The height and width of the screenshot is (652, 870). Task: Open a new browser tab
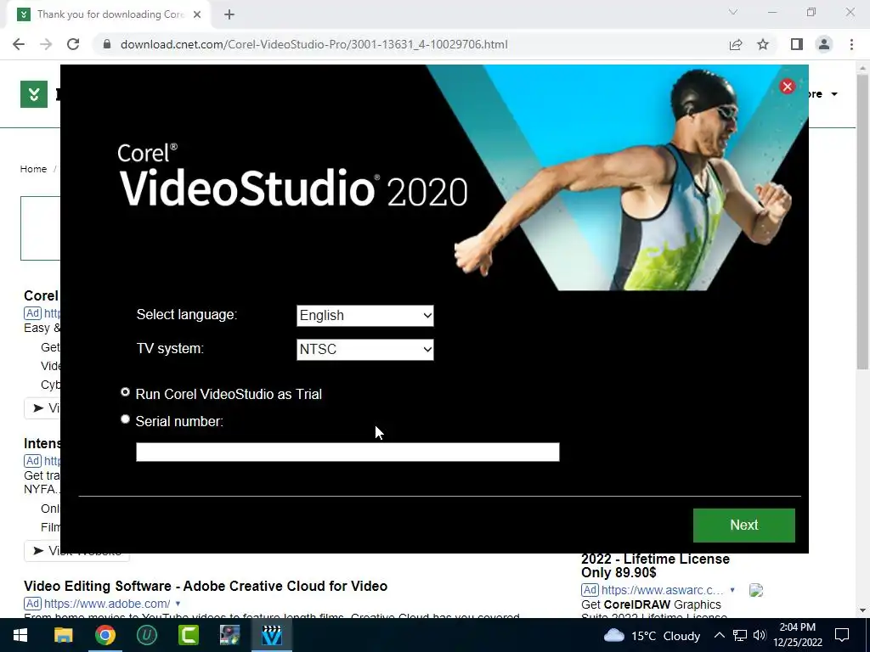tap(229, 15)
